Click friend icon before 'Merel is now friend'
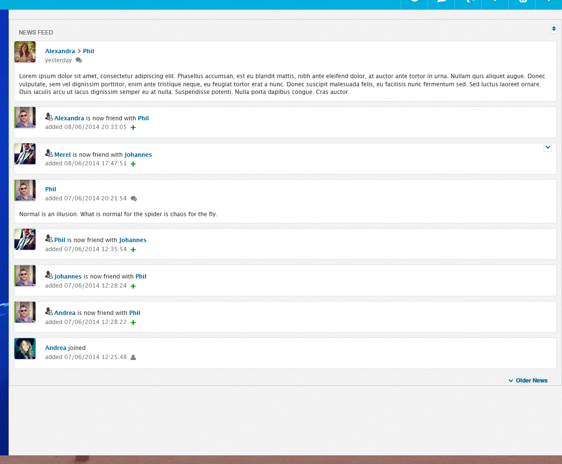The width and height of the screenshot is (562, 464). click(x=49, y=153)
